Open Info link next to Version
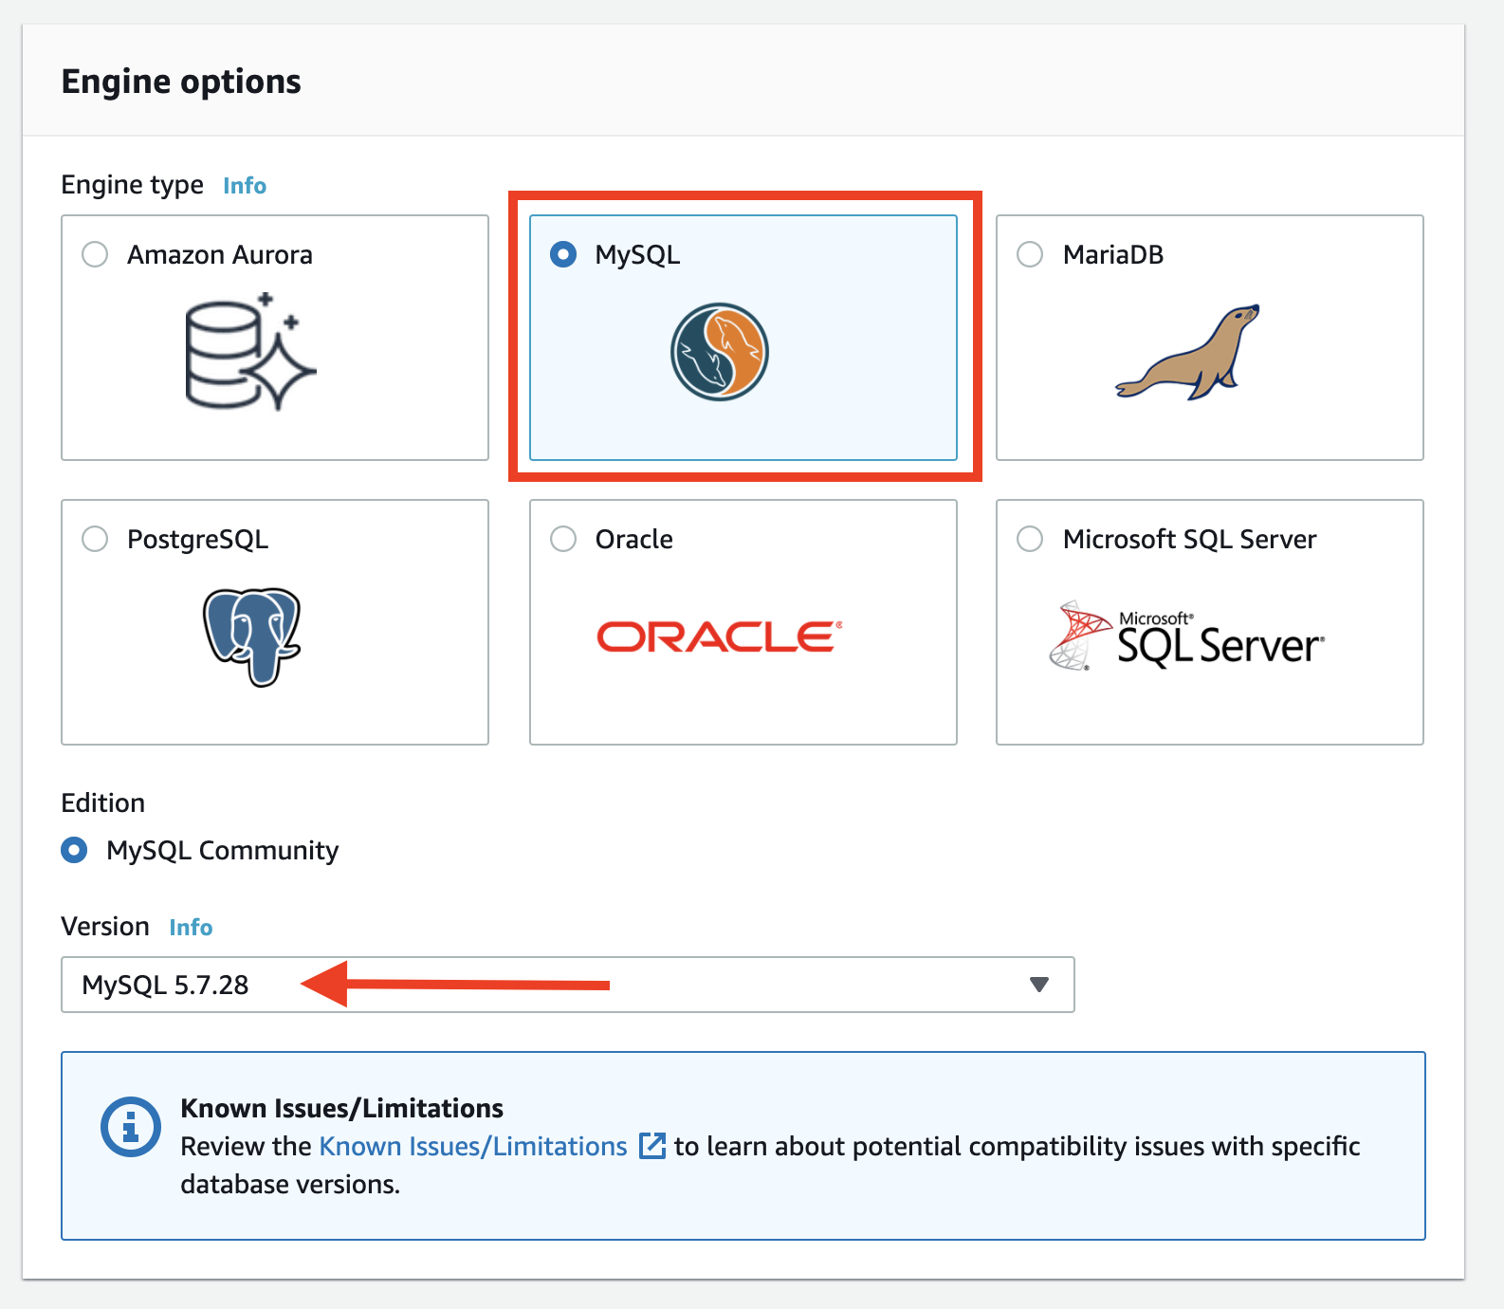1504x1309 pixels. 191,928
